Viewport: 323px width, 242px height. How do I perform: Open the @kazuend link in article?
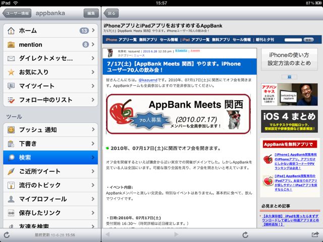tap(148, 80)
